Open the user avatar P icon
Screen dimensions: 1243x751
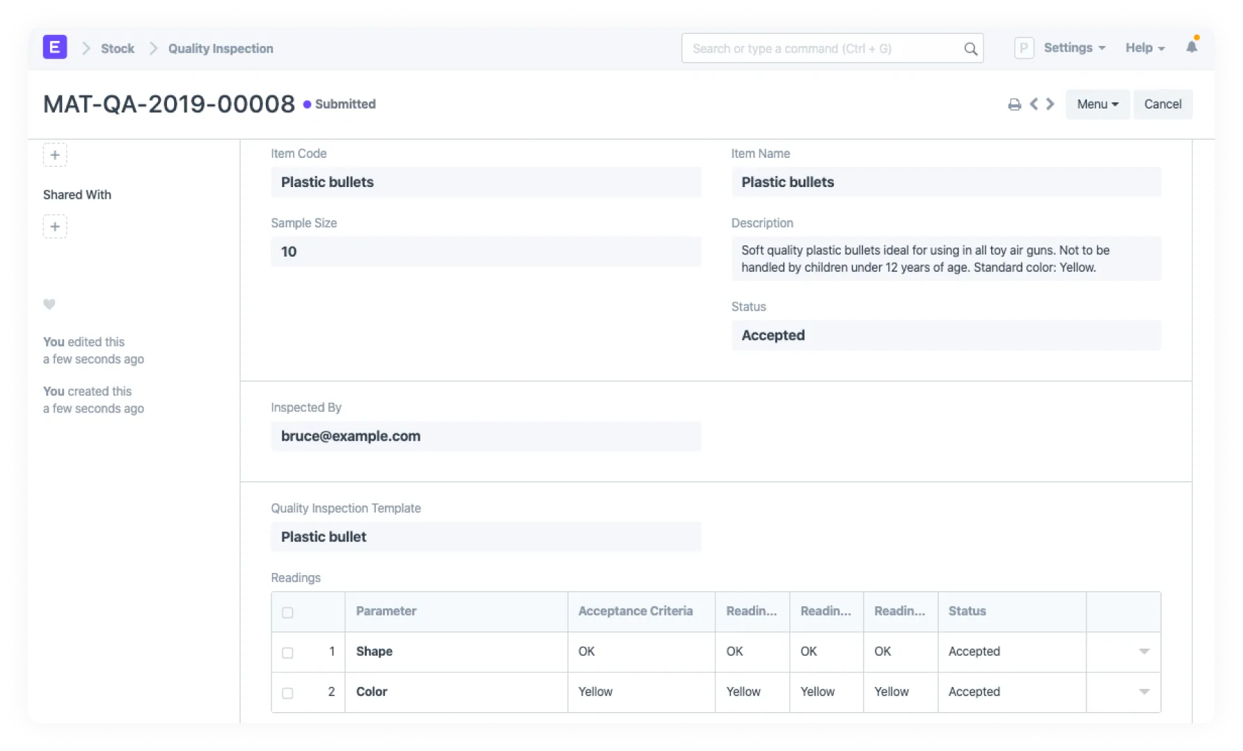pos(1024,48)
